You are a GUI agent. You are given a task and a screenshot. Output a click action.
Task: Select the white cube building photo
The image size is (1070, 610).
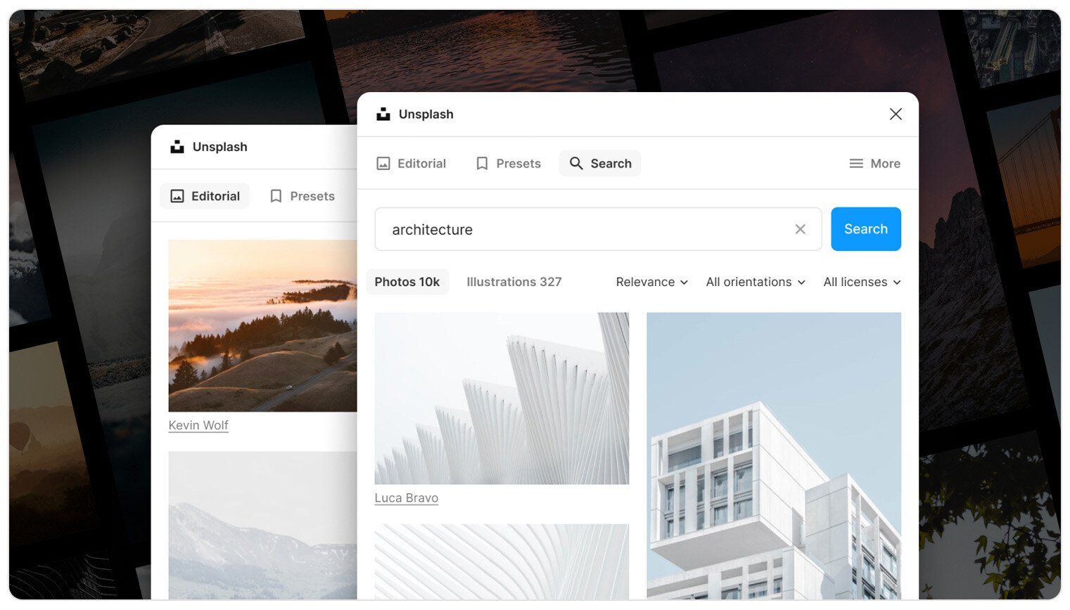coord(773,455)
